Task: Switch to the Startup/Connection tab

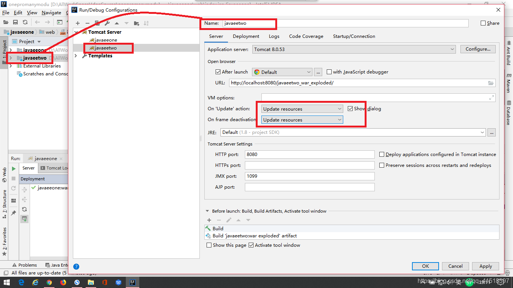Action: [354, 36]
